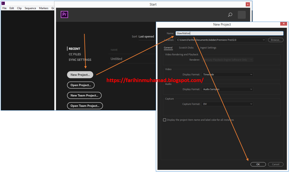This screenshot has height=172, width=290.
Task: Expand the Location path dropdown
Action: tap(264, 40)
